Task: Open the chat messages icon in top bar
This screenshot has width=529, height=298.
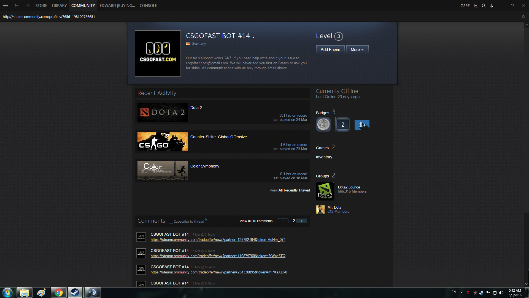Action: (x=476, y=6)
